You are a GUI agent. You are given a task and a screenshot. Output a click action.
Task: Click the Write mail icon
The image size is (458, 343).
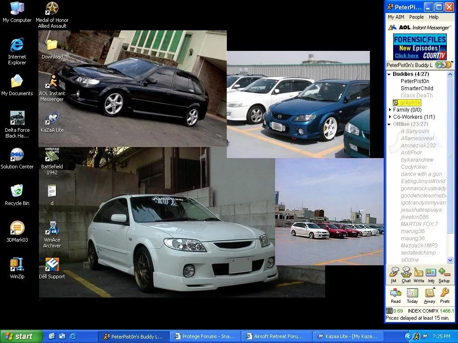[x=419, y=275]
